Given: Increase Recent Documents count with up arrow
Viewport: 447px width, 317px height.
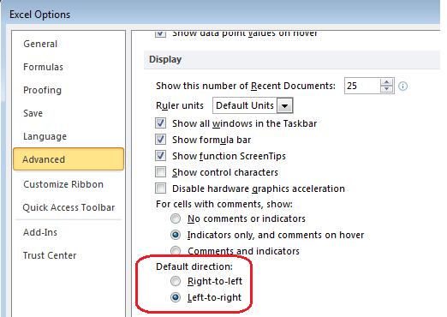Looking at the screenshot, I should coord(386,82).
